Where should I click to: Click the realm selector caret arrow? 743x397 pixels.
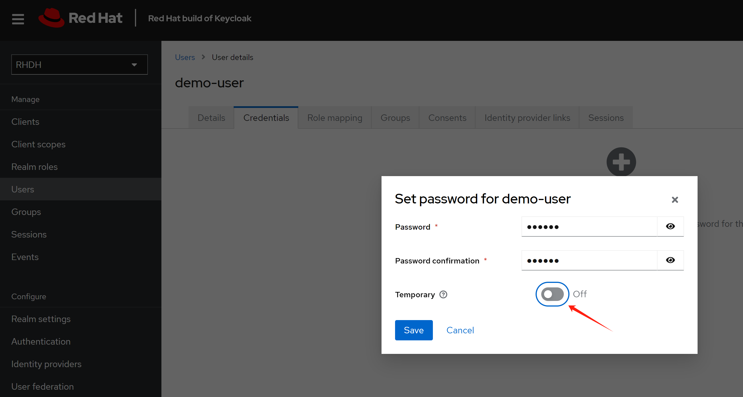click(x=134, y=65)
